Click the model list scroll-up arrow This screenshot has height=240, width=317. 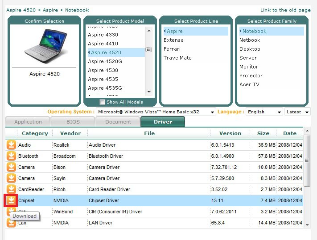[149, 31]
